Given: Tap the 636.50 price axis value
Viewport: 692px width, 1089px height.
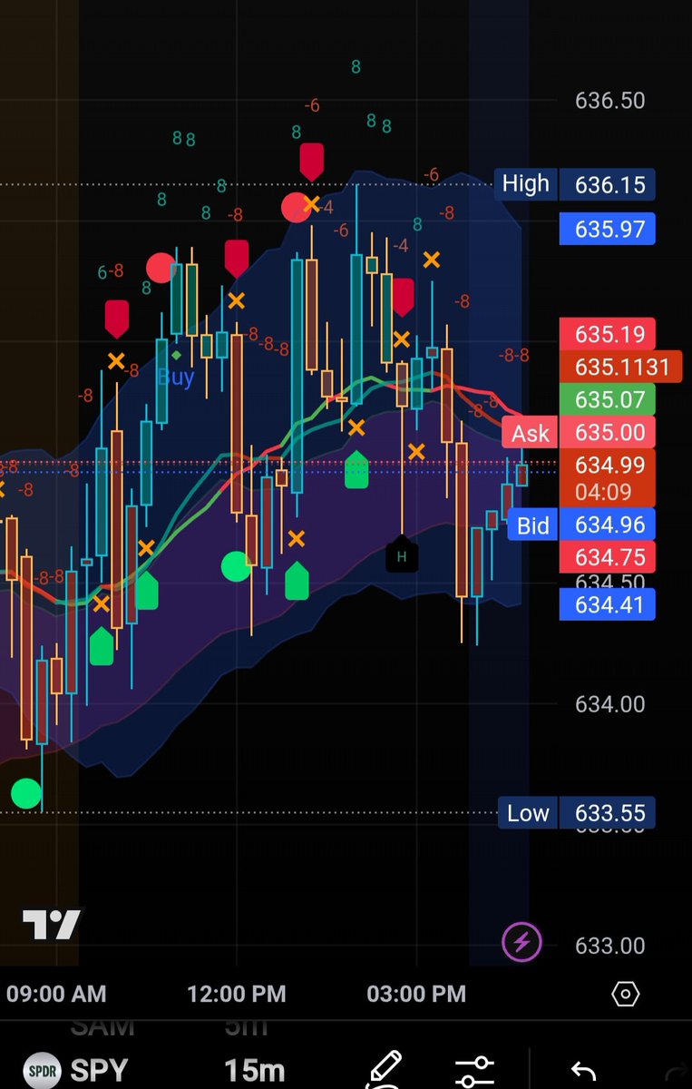Looking at the screenshot, I should tap(610, 100).
